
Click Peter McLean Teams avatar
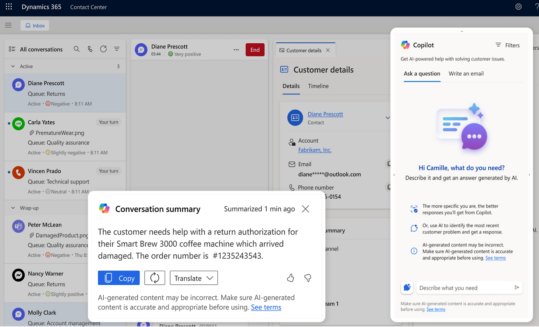[18, 226]
